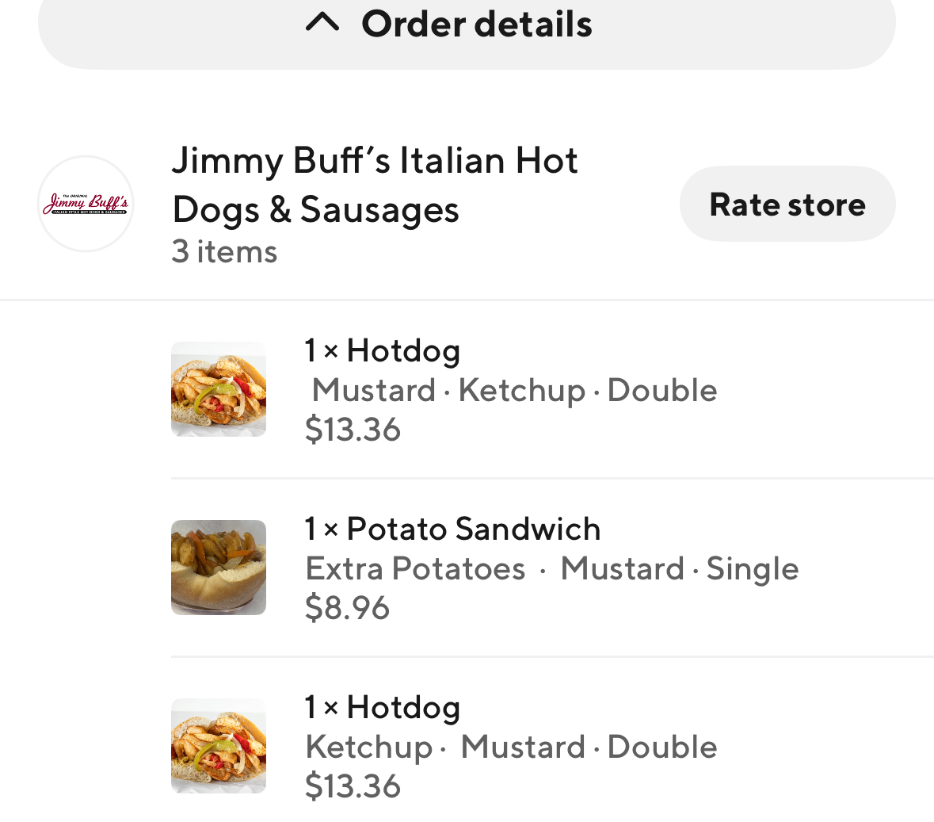This screenshot has height=822, width=934.
Task: Select the Hotdog title above Ketchup · Mustard · Double
Action: coord(383,707)
